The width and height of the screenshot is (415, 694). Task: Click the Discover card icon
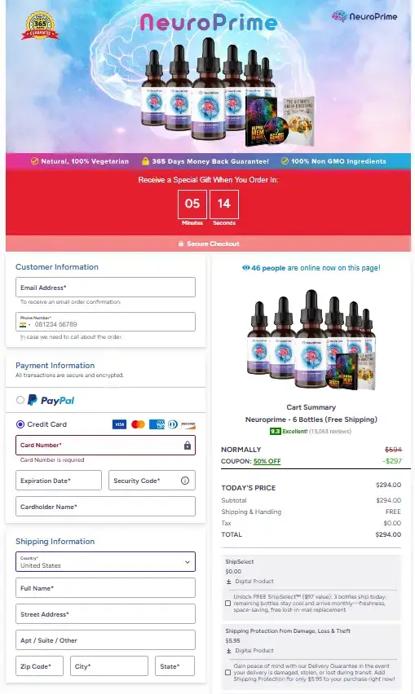188,424
